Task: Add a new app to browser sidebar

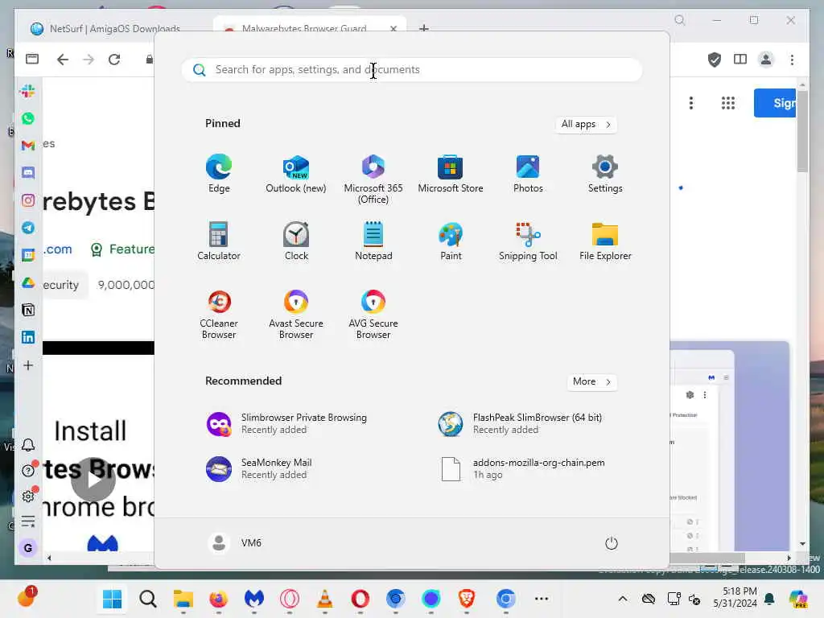Action: tap(28, 365)
